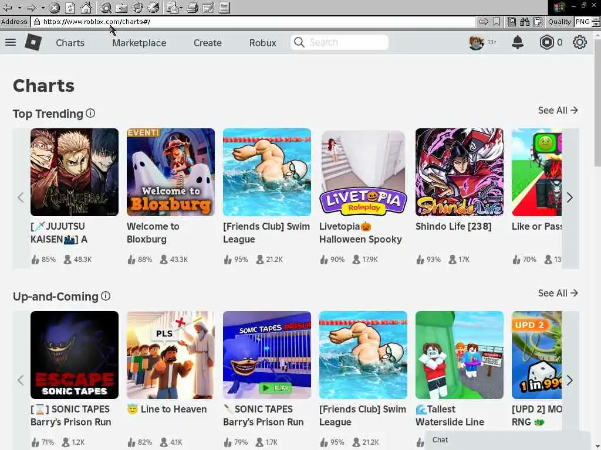Open the Line to Heaven thumbnail

coord(171,355)
